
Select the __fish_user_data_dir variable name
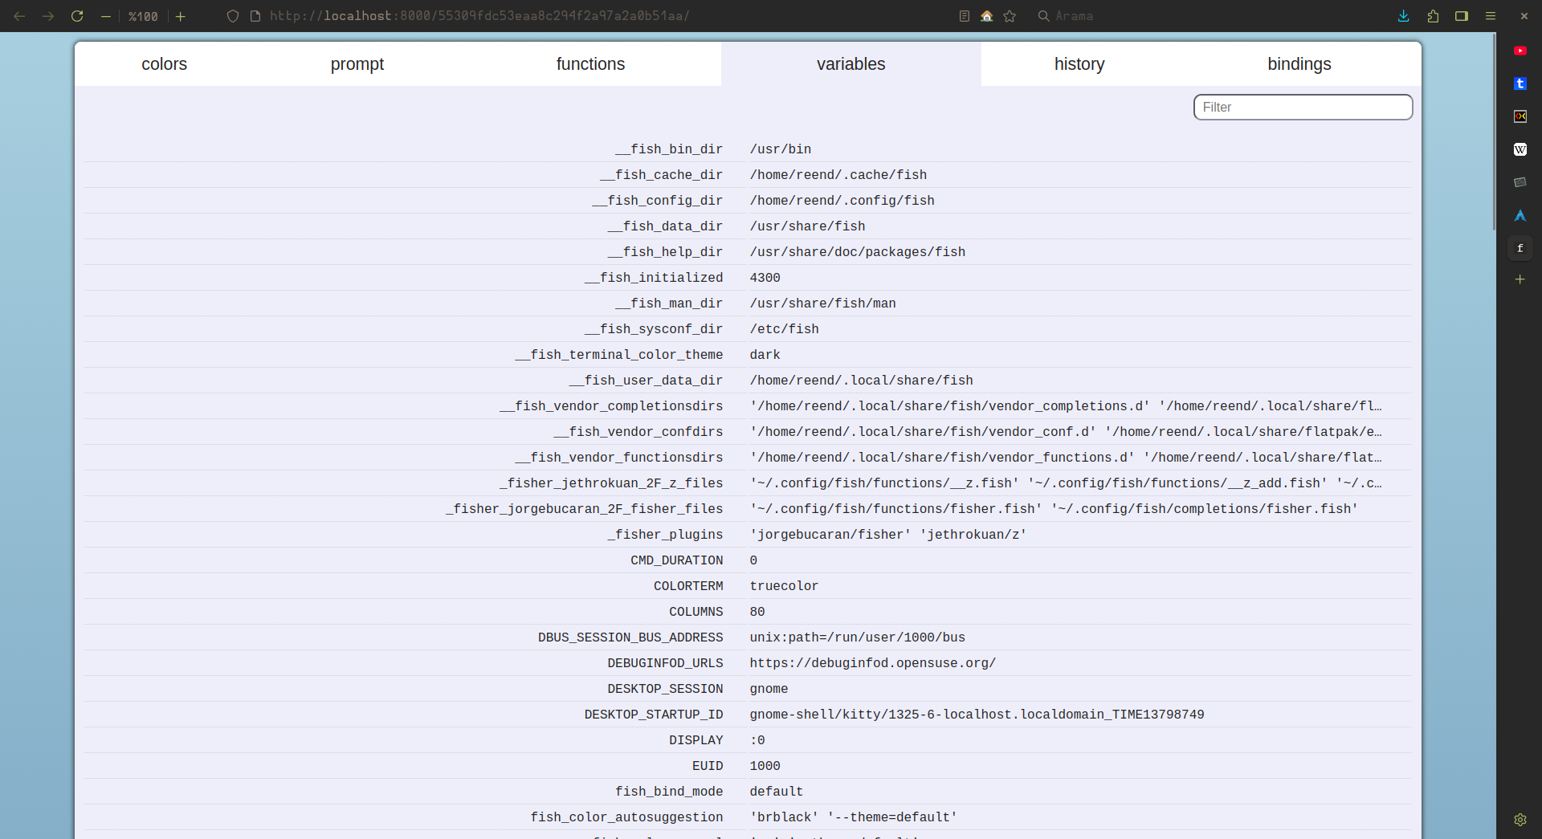click(646, 381)
